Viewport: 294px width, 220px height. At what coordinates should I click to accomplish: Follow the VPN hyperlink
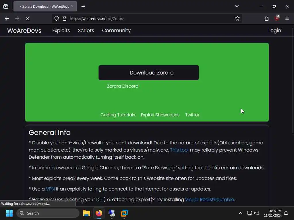pyautogui.click(x=51, y=189)
